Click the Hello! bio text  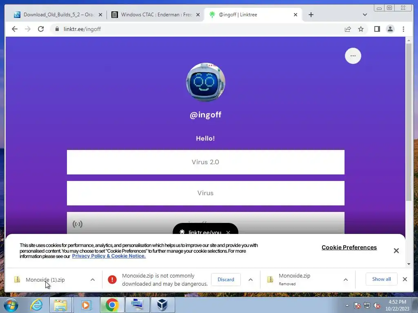205,139
